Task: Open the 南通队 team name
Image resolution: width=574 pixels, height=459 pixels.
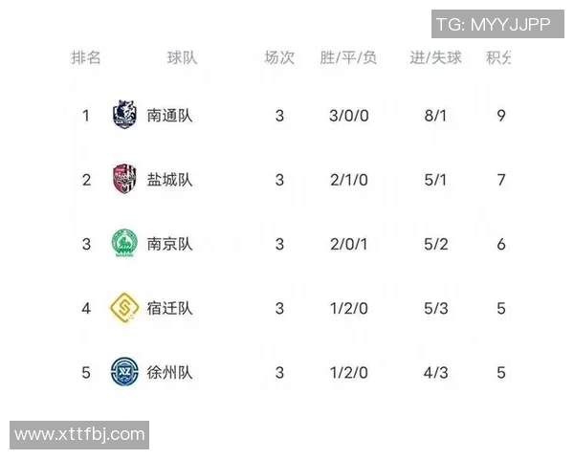Action: (169, 116)
